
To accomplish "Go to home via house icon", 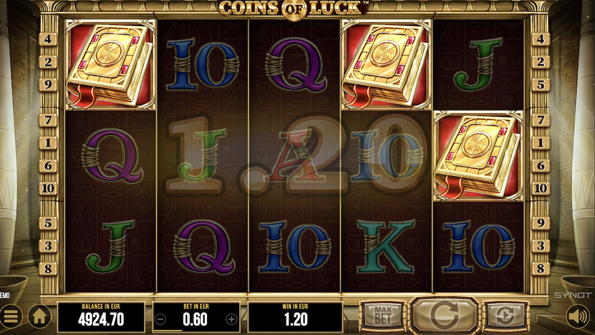I will (39, 316).
